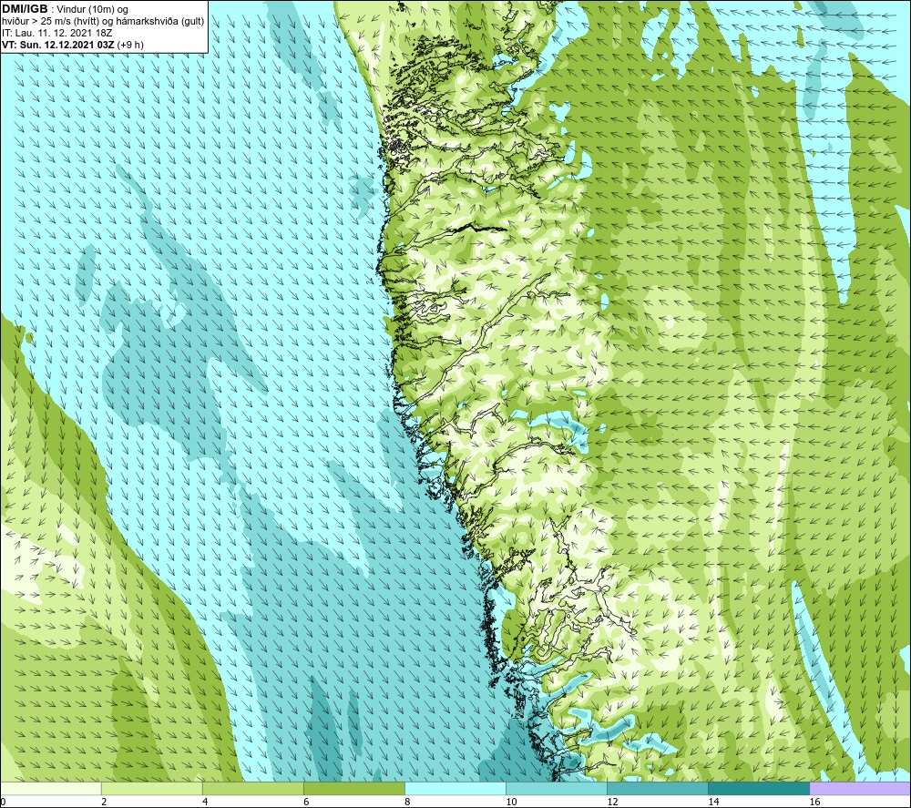This screenshot has height=808, width=911.
Task: Click the 14–16 m/s dark teal swatch
Action: pos(758,788)
